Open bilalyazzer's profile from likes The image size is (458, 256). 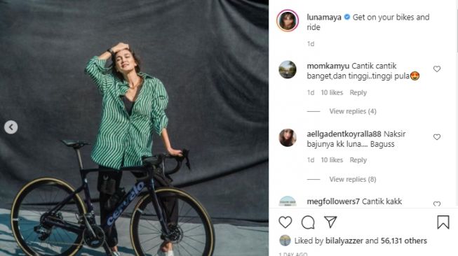[344, 241]
